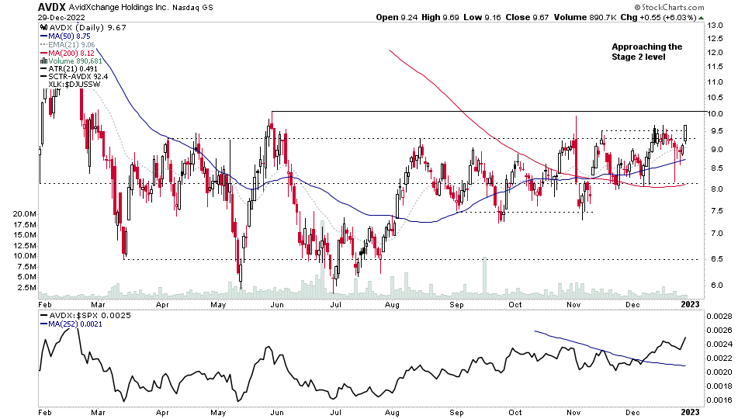Click the Volume 890.7K header value
The height and width of the screenshot is (419, 745).
pos(585,17)
